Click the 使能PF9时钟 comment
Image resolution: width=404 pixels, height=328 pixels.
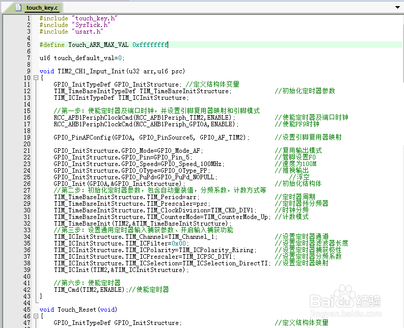[297, 124]
